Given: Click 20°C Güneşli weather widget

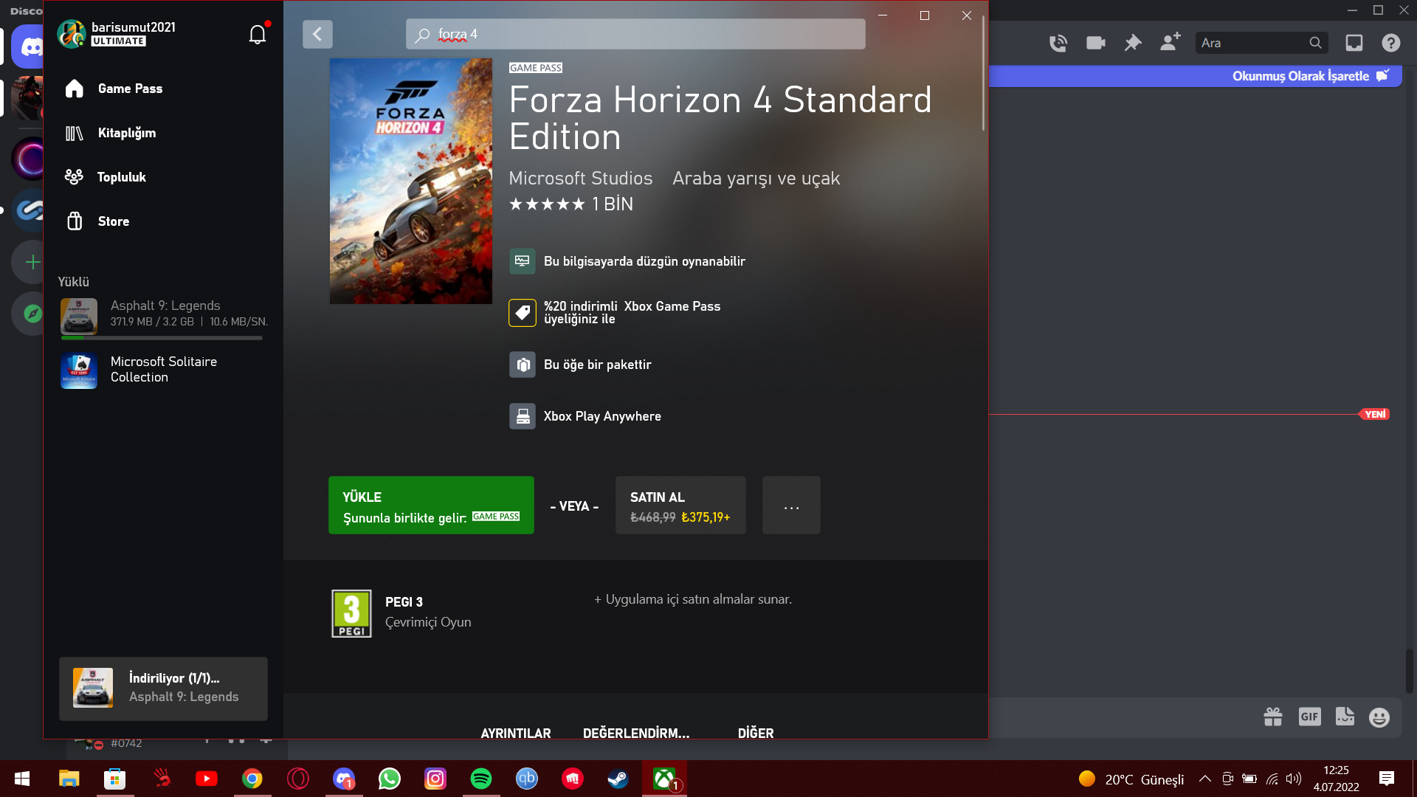Looking at the screenshot, I should pos(1131,779).
